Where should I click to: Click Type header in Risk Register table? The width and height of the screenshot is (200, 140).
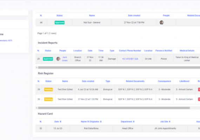tap(108, 81)
